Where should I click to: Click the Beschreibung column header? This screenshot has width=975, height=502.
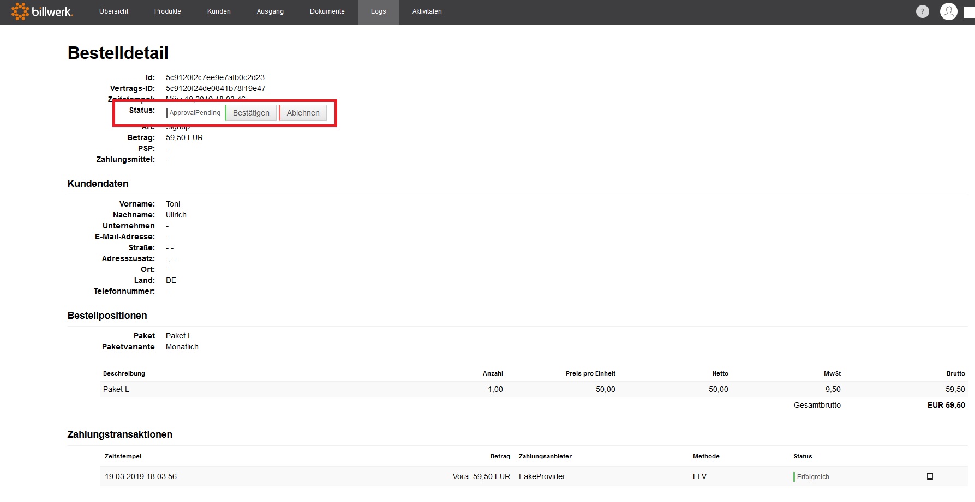[x=124, y=373]
